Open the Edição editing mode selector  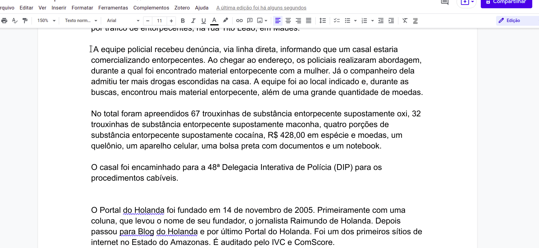[x=518, y=21]
